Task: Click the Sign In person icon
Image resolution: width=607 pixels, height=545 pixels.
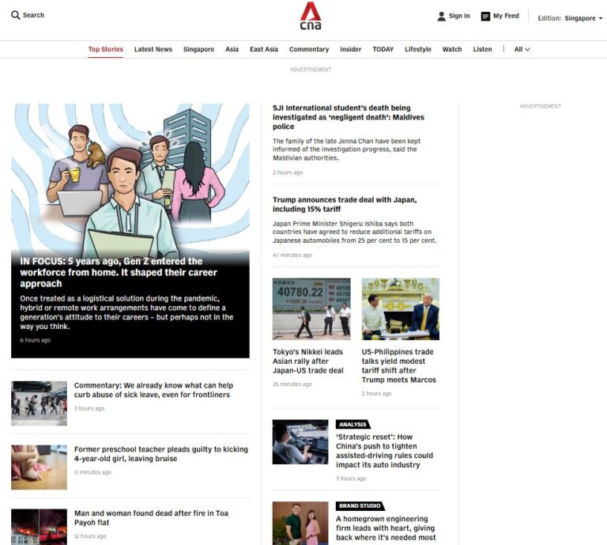Action: [x=442, y=16]
